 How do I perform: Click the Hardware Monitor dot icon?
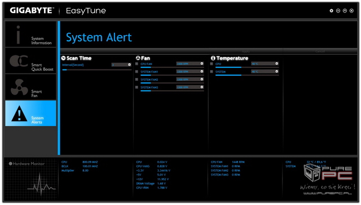(10, 164)
